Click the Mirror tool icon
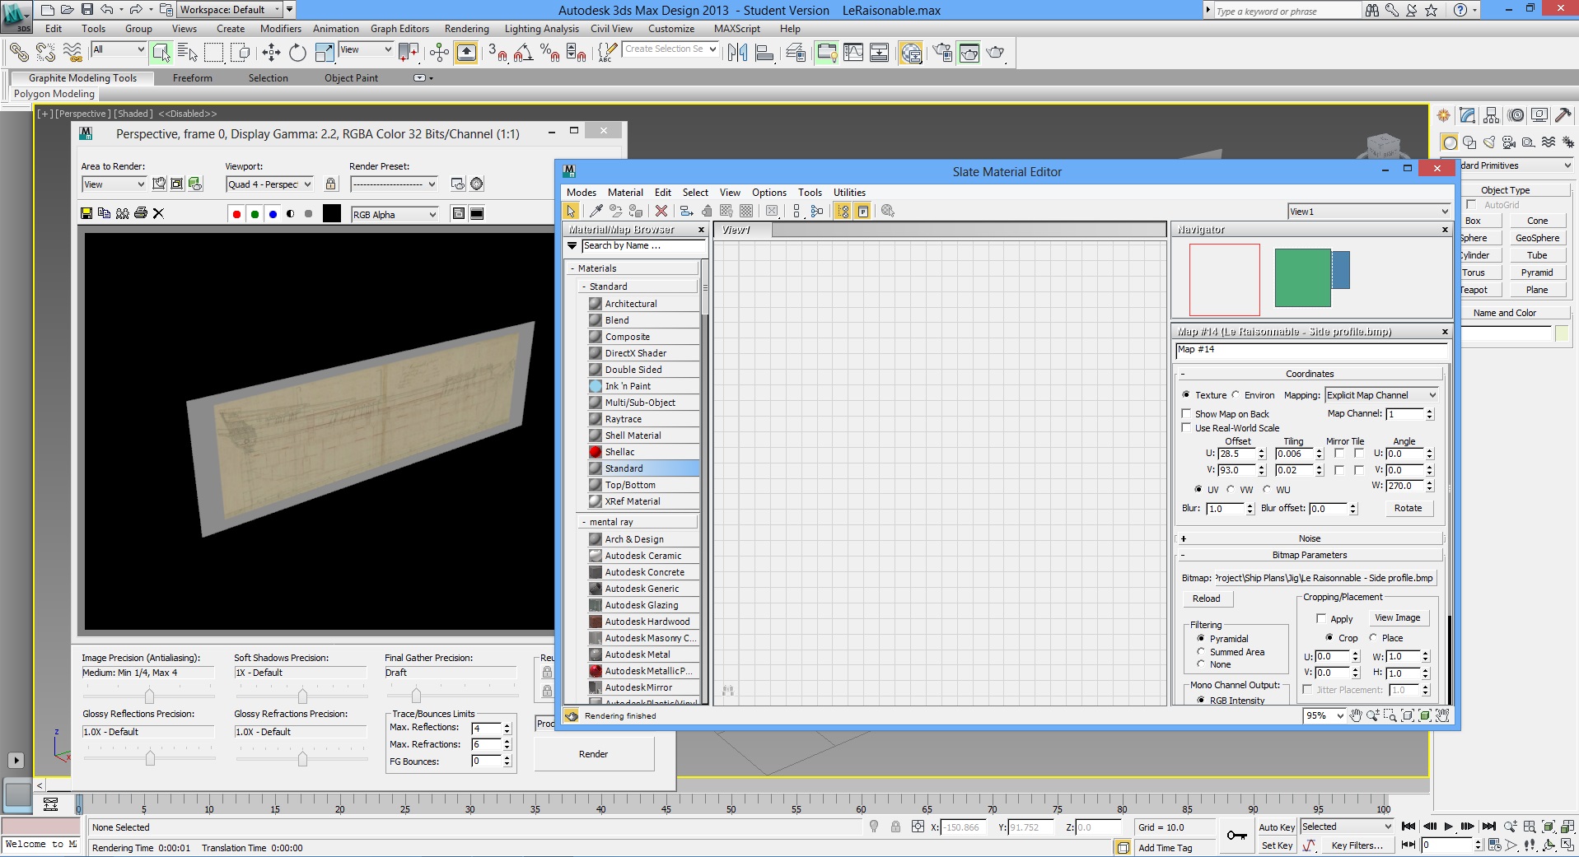The width and height of the screenshot is (1579, 857). tap(737, 53)
